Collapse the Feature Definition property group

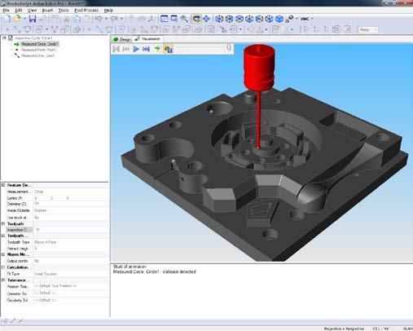pyautogui.click(x=3, y=185)
